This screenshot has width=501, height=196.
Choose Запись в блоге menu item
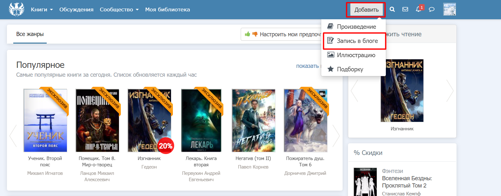coord(357,41)
